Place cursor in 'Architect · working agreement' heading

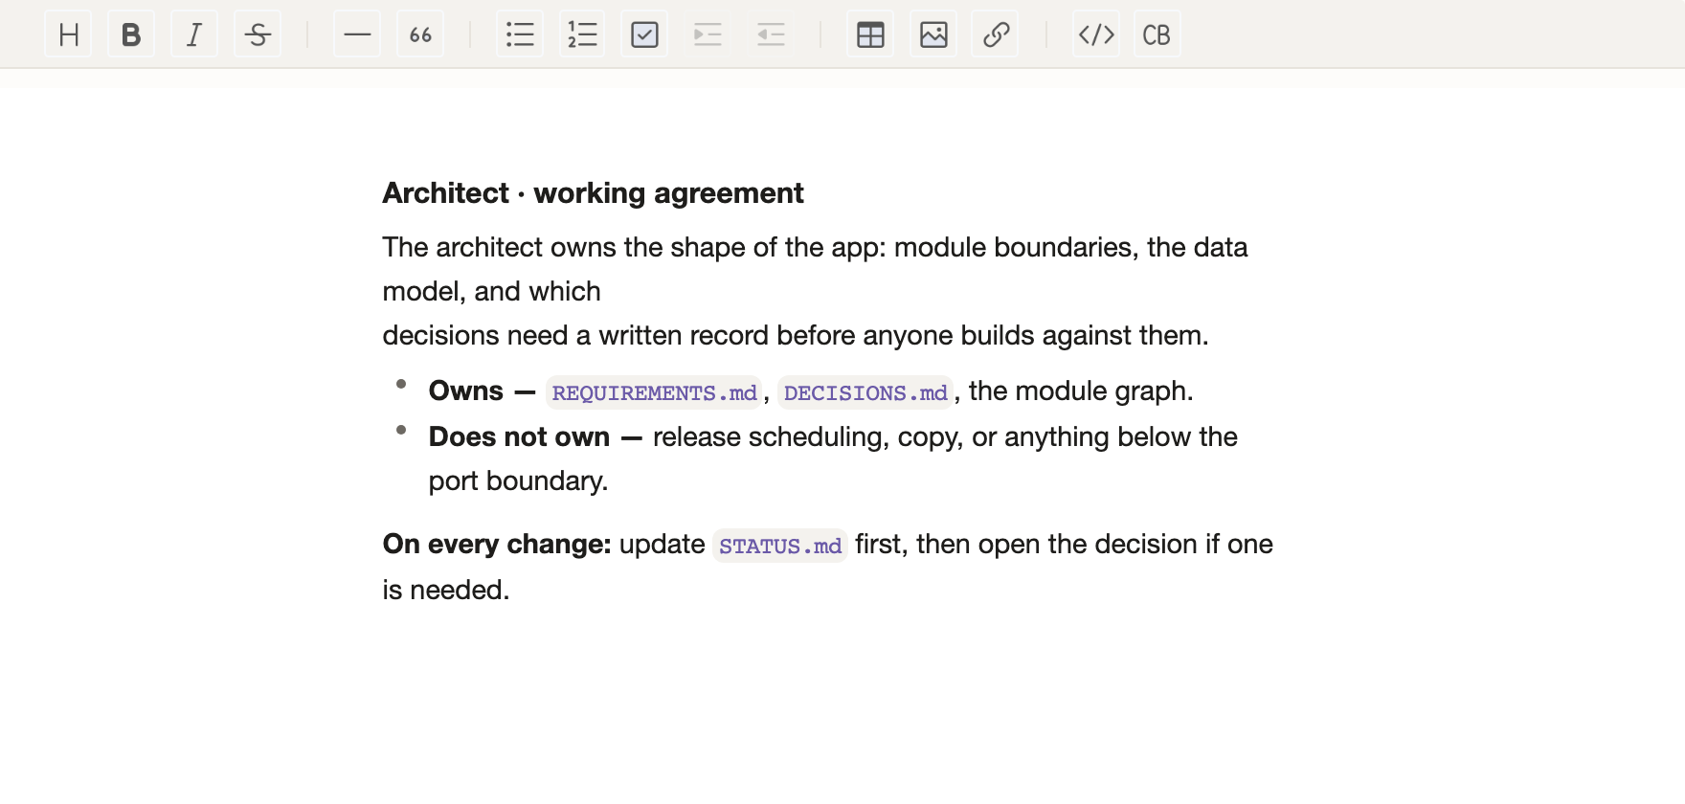point(593,193)
